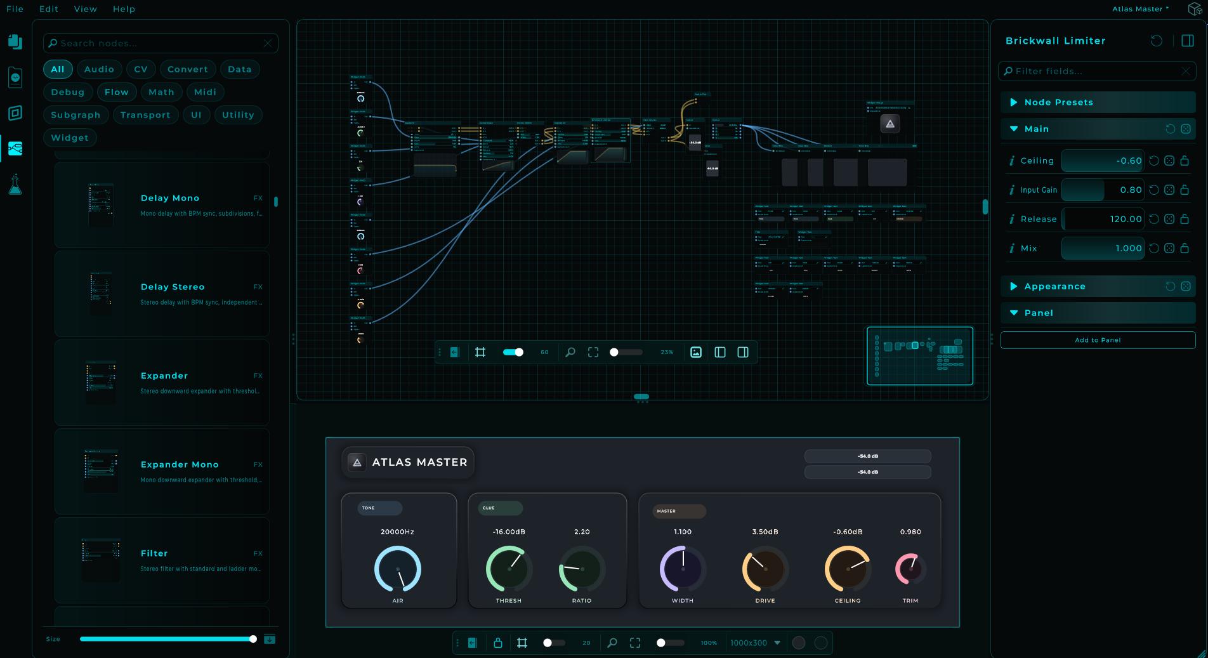Select the Expander Mono node card
This screenshot has height=658, width=1208.
162,471
